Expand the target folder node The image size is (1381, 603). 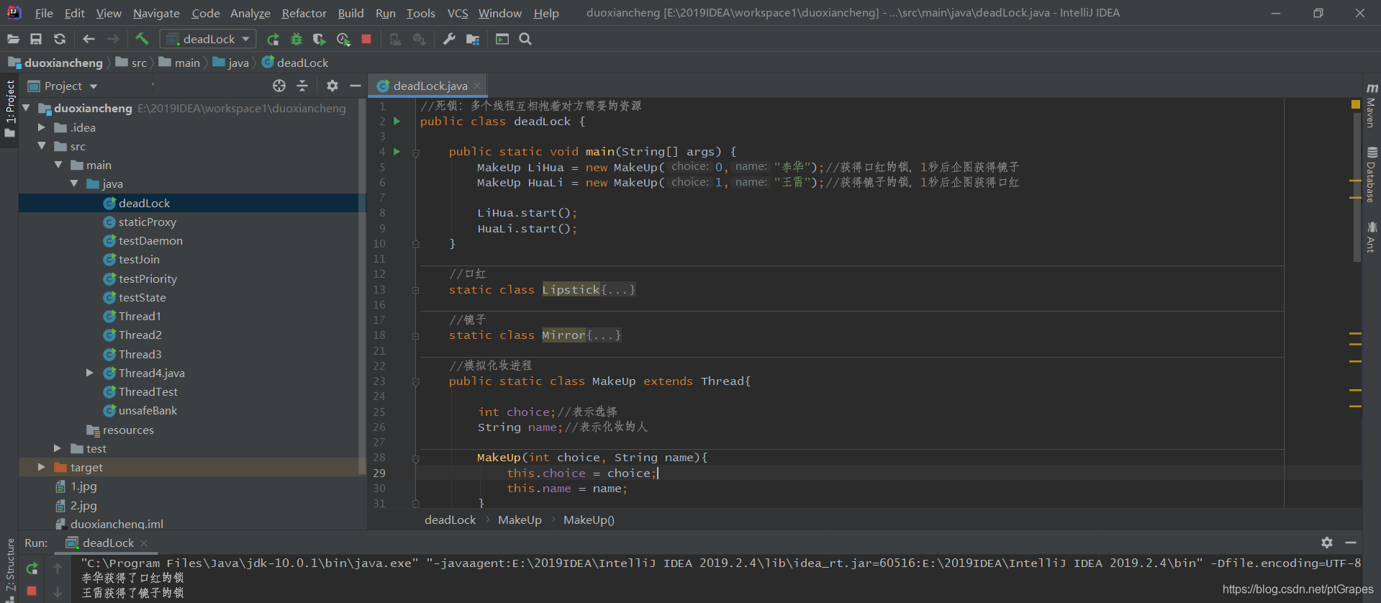[x=42, y=467]
